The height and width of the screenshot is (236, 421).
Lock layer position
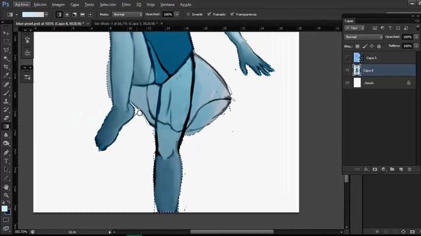tap(372, 47)
